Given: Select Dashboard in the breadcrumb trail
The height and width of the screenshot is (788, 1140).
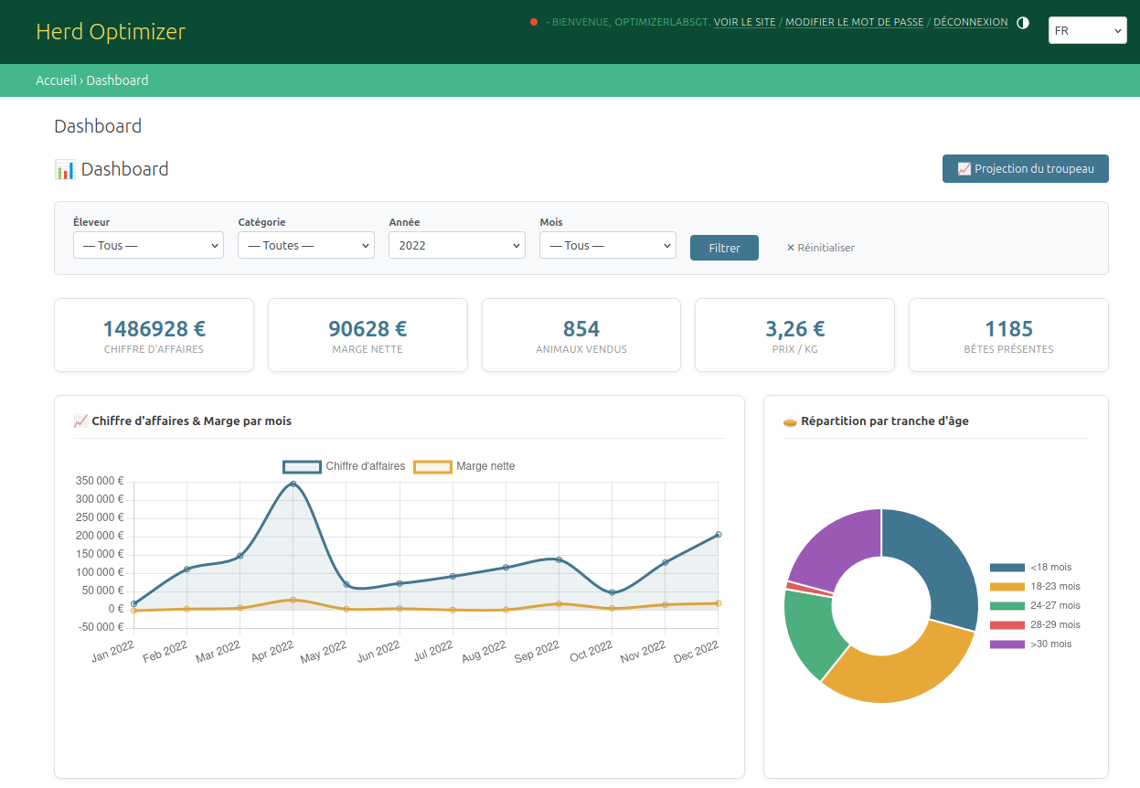Looking at the screenshot, I should (117, 80).
